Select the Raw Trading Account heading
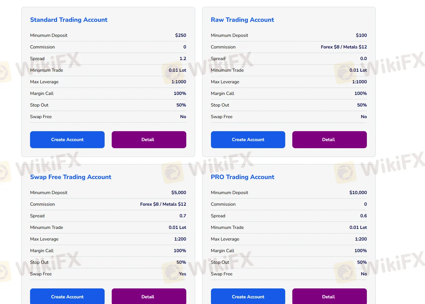The width and height of the screenshot is (425, 304). (242, 20)
